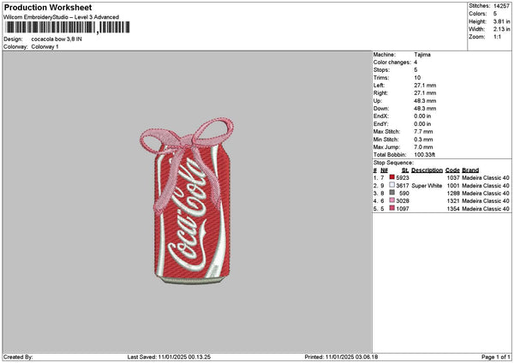Viewport: 514px width, 363px height.
Task: Click the Coca-Cola can embroidery design preview
Action: pos(187,200)
